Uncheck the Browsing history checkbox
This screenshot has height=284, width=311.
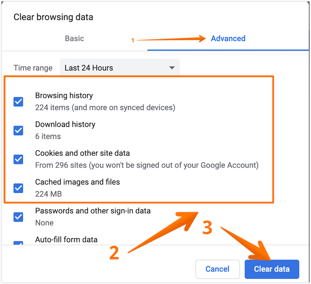(x=18, y=102)
